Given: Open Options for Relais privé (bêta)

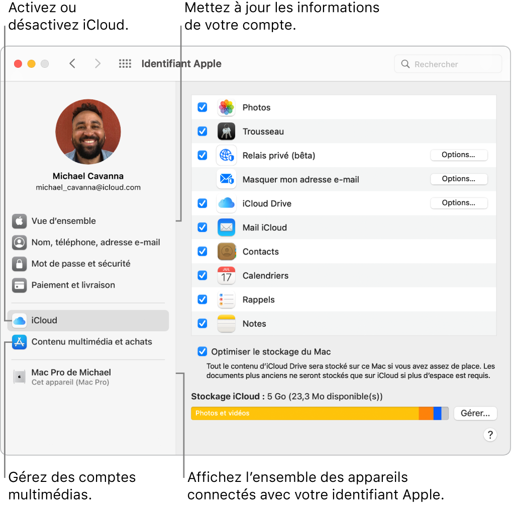Looking at the screenshot, I should (458, 155).
